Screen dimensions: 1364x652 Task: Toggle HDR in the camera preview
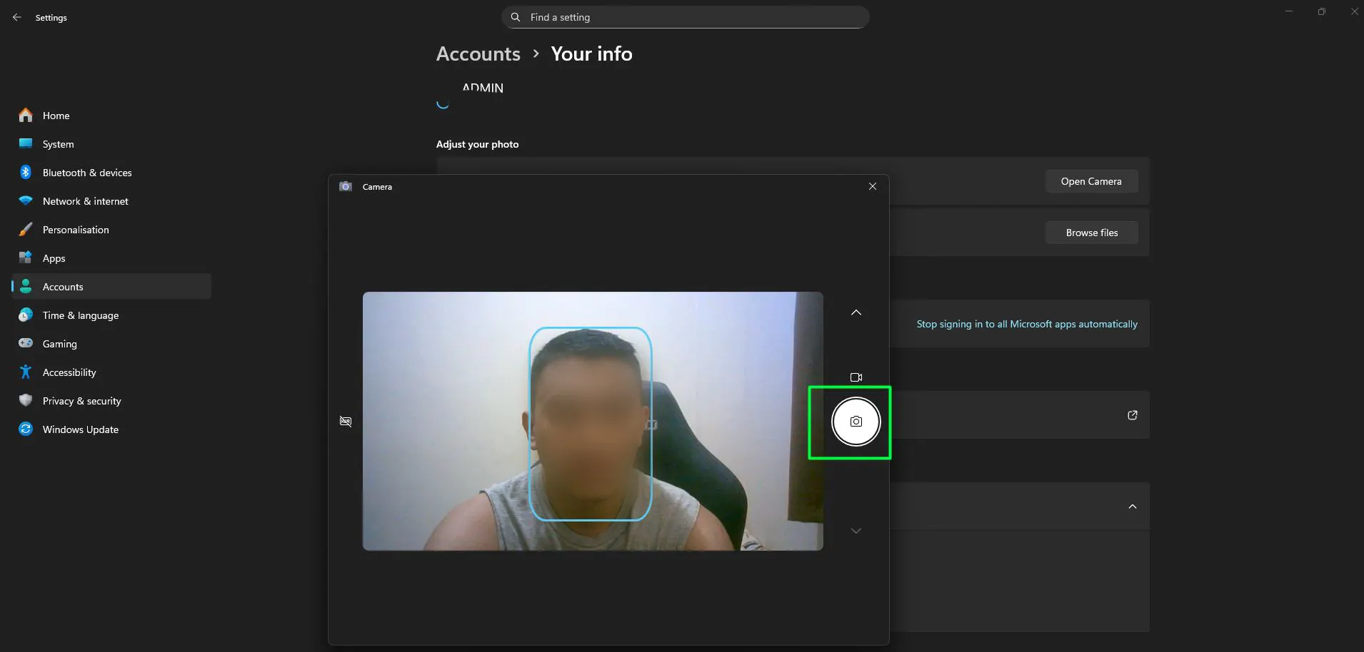[x=345, y=421]
